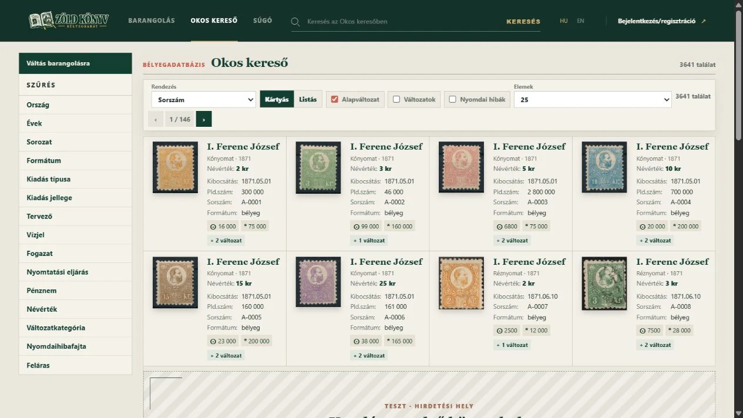Expand the Változatkategória filter
The image size is (743, 418).
(x=75, y=328)
